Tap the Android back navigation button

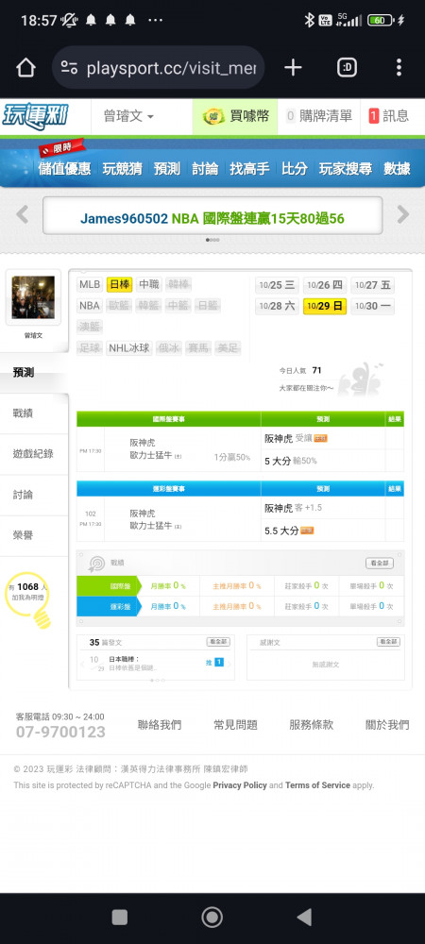point(305,917)
